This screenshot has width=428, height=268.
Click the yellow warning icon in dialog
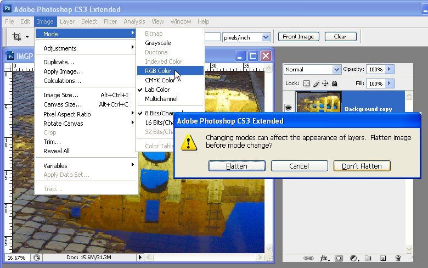pyautogui.click(x=189, y=142)
